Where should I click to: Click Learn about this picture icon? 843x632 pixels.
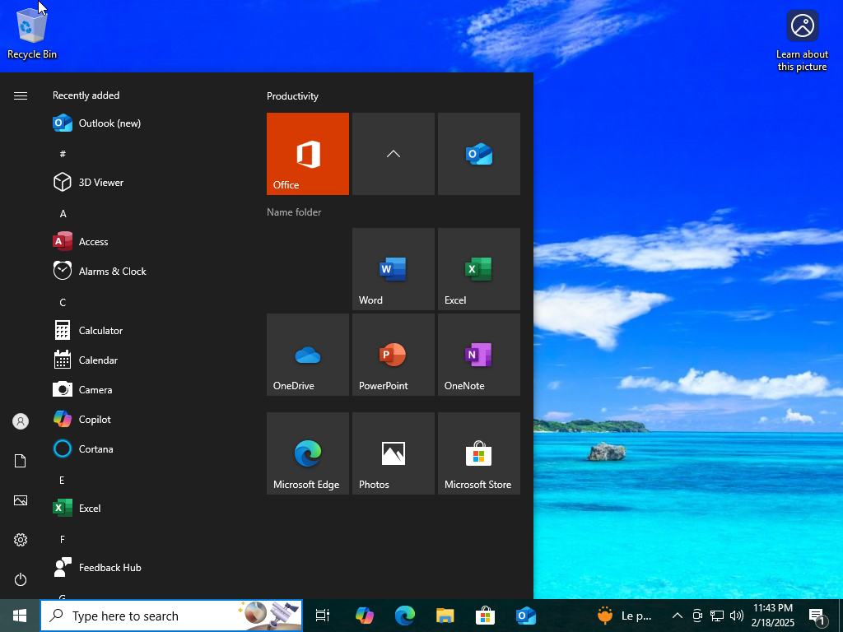802,41
